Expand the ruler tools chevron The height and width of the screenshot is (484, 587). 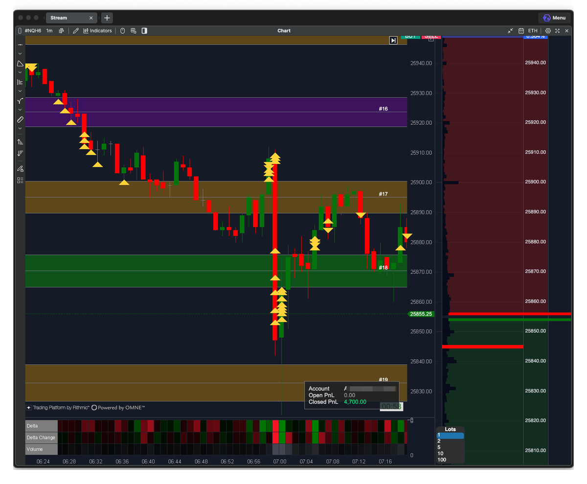click(x=20, y=128)
